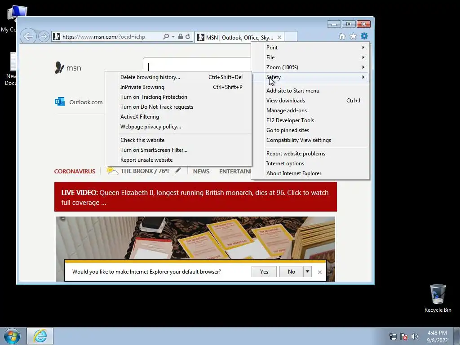The width and height of the screenshot is (460, 345).
Task: Click the volume speaker tray icon
Action: (x=415, y=336)
